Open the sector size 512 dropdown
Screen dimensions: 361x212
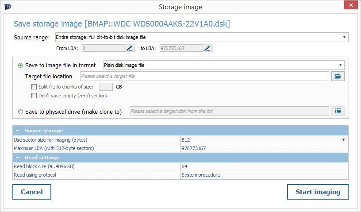pos(343,140)
